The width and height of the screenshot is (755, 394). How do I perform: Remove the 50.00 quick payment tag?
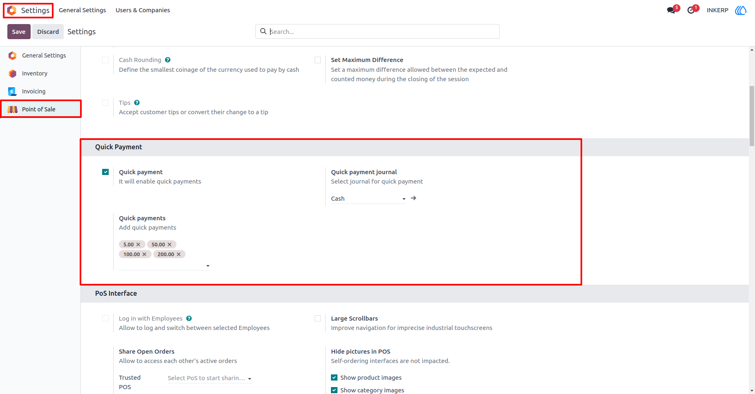pos(170,244)
